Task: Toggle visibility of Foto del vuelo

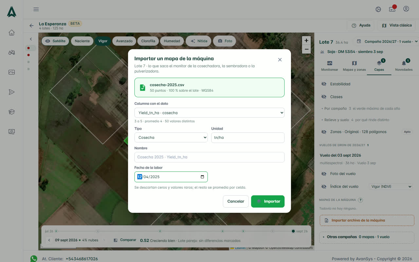Action: 324,174
